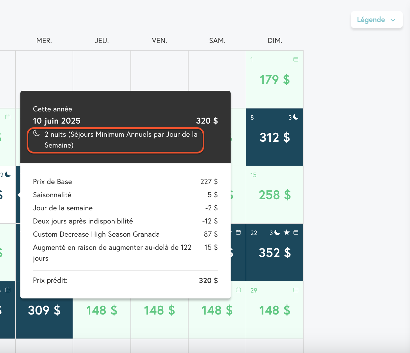Click the JEU. column header

pyautogui.click(x=102, y=41)
